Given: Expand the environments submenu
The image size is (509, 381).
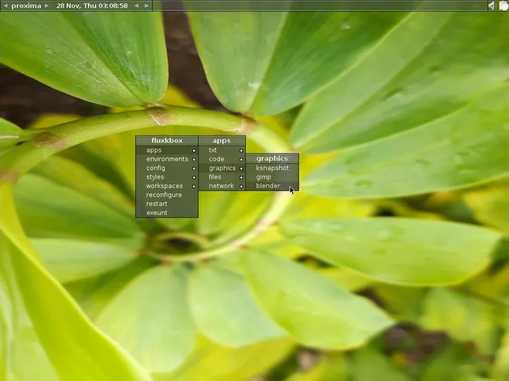Looking at the screenshot, I should point(167,159).
